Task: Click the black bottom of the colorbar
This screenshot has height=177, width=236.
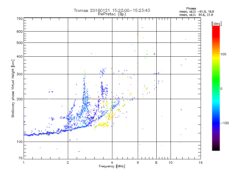Action: (216, 148)
